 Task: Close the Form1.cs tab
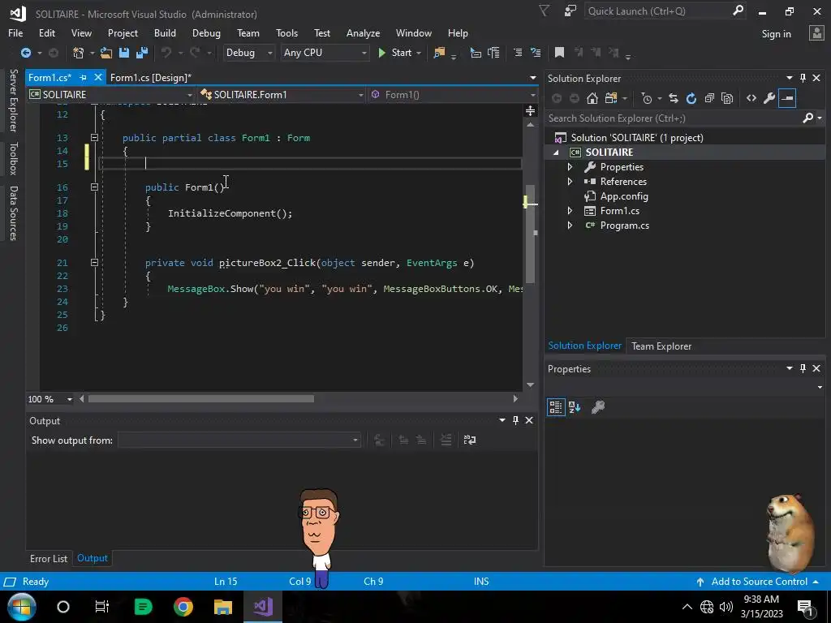(97, 77)
